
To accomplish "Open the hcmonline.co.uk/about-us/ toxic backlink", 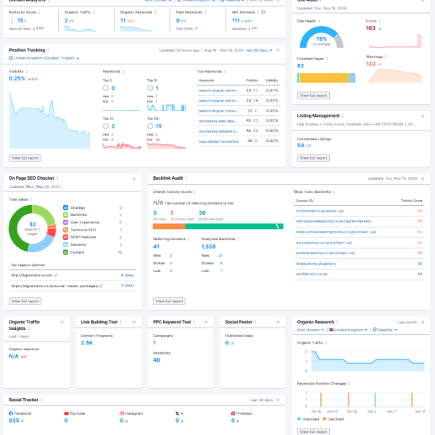I will [320, 211].
